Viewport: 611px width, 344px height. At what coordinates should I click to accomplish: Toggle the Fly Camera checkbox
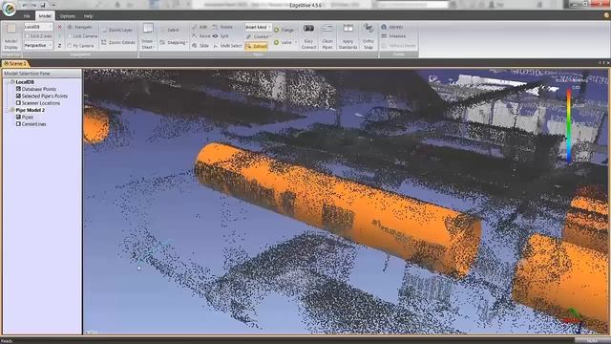[70, 46]
